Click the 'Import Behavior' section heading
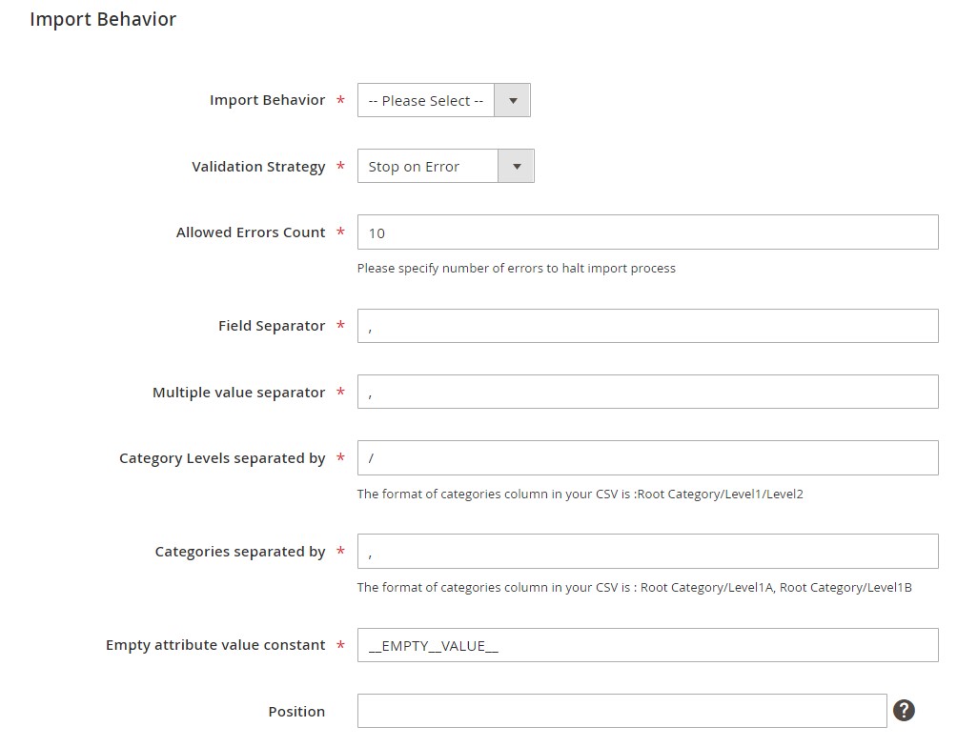This screenshot has width=957, height=747. pyautogui.click(x=103, y=19)
